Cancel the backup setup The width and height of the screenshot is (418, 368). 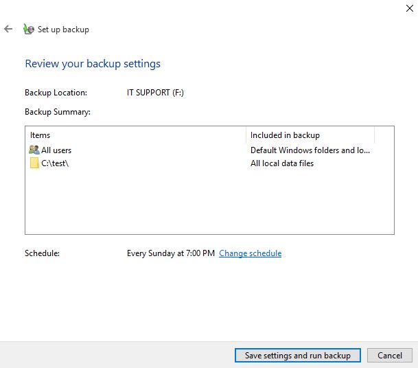[x=389, y=355]
